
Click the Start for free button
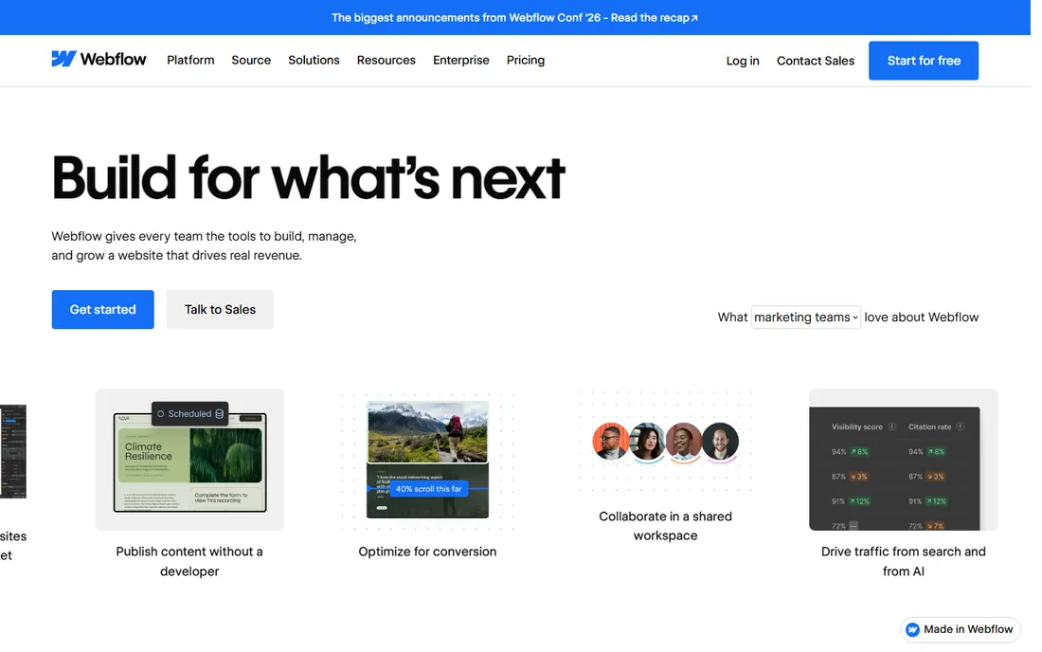(x=923, y=61)
